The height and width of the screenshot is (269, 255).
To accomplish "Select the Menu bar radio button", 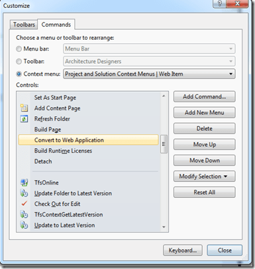I will 19,48.
